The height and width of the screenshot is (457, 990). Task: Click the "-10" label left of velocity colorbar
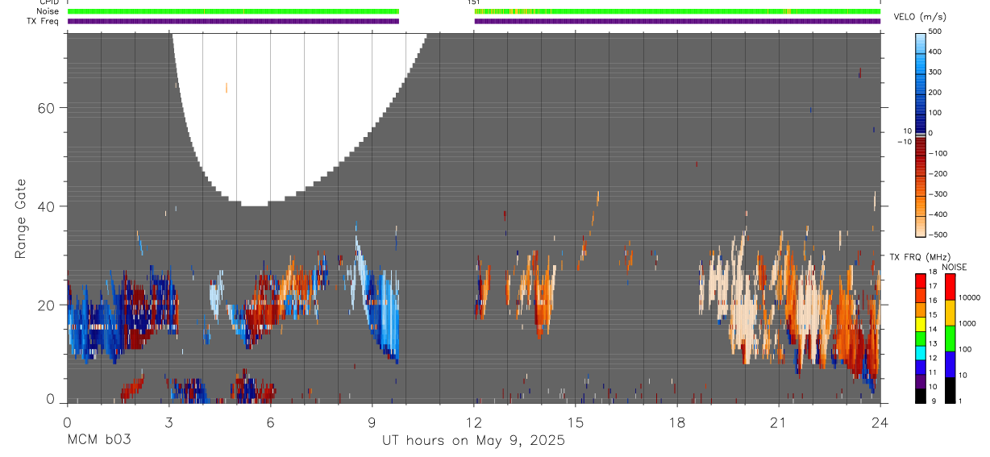coord(905,142)
